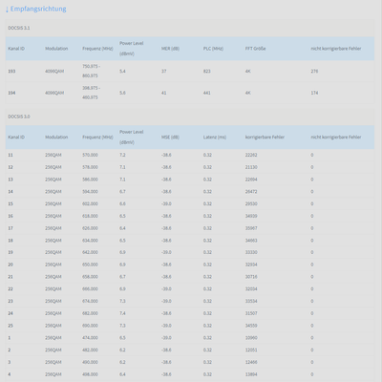Select the row for Kanal ID 20
Viewport: 382px width, 382px height.
coord(190,265)
